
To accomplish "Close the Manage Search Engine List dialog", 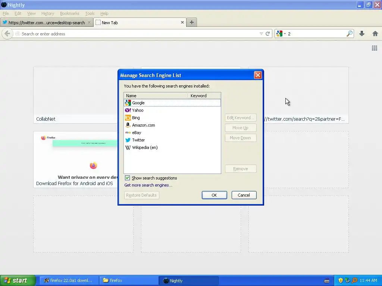I will click(x=258, y=75).
